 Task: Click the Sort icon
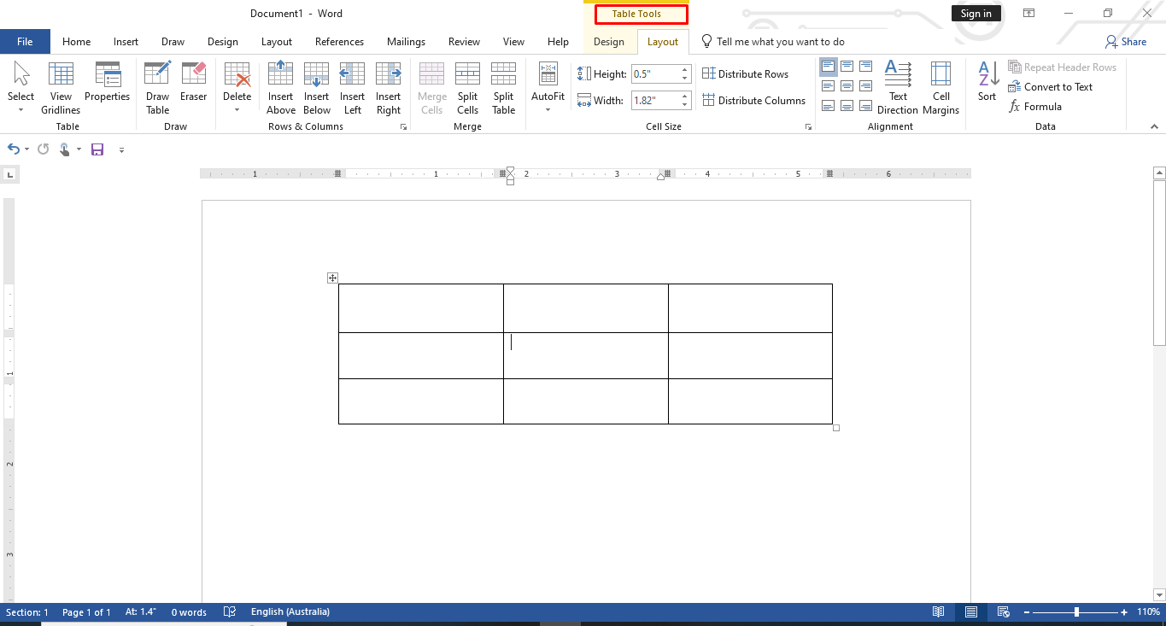tap(987, 85)
